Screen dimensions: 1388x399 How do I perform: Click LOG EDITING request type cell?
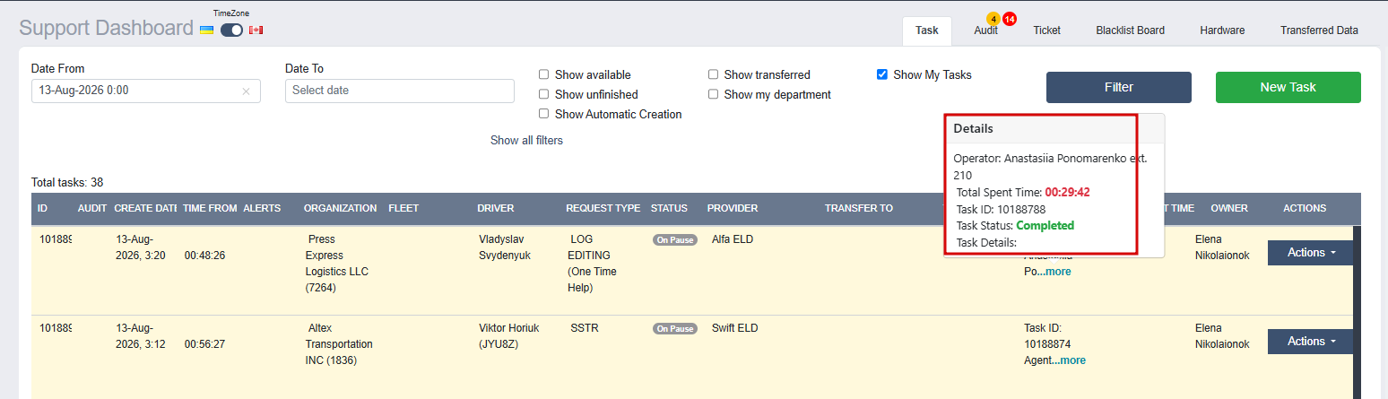593,264
